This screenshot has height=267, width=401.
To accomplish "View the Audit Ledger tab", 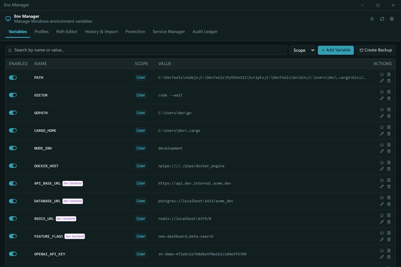I will (x=205, y=32).
